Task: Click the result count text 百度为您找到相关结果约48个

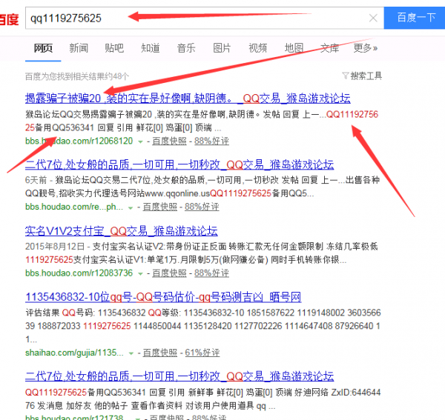Action: pyautogui.click(x=77, y=76)
